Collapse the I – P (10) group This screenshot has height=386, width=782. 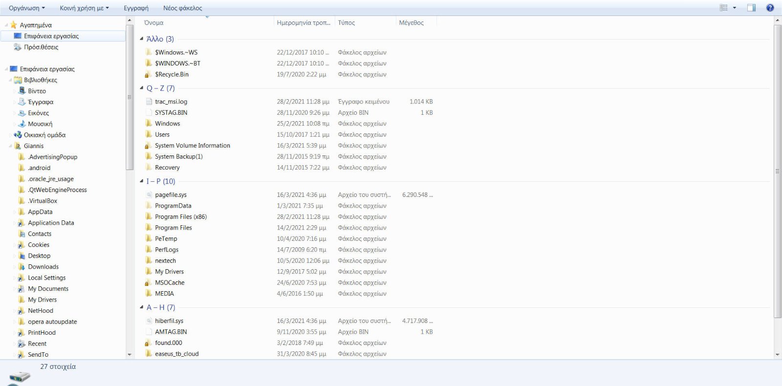(142, 181)
